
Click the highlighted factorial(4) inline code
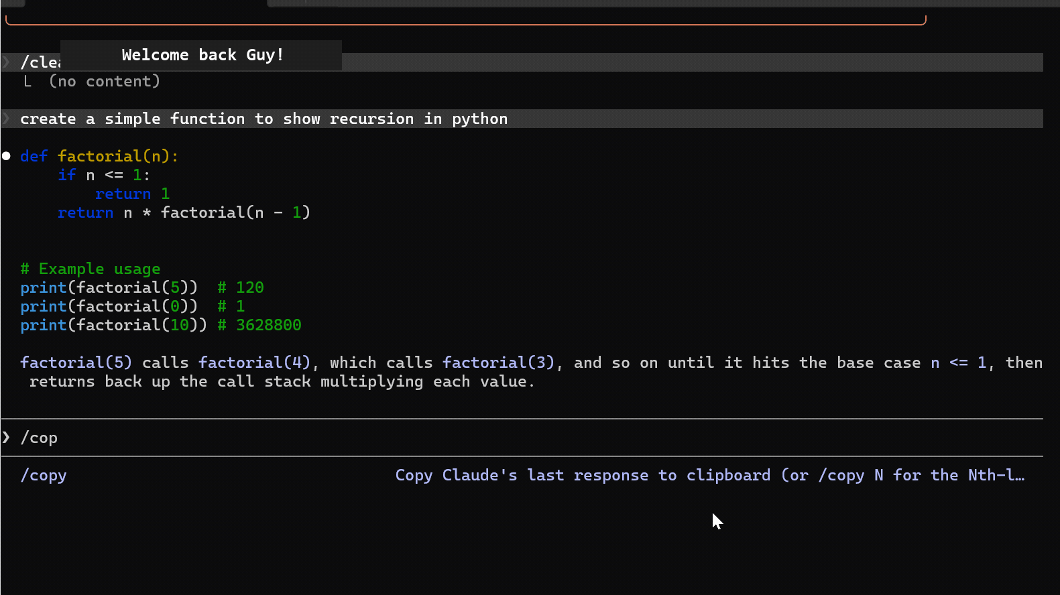tap(255, 362)
